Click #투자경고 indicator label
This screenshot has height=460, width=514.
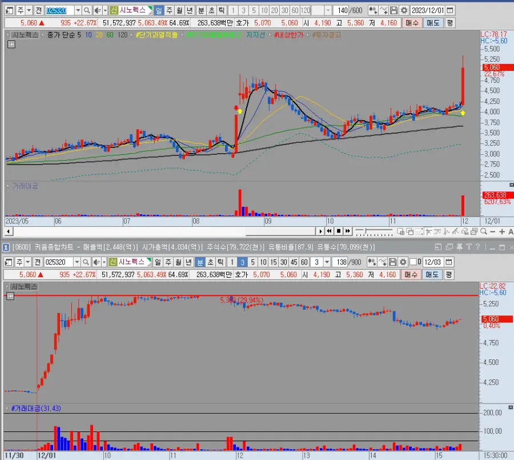click(x=327, y=35)
